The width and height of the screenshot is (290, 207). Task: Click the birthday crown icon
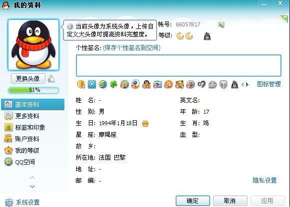click(x=145, y=123)
